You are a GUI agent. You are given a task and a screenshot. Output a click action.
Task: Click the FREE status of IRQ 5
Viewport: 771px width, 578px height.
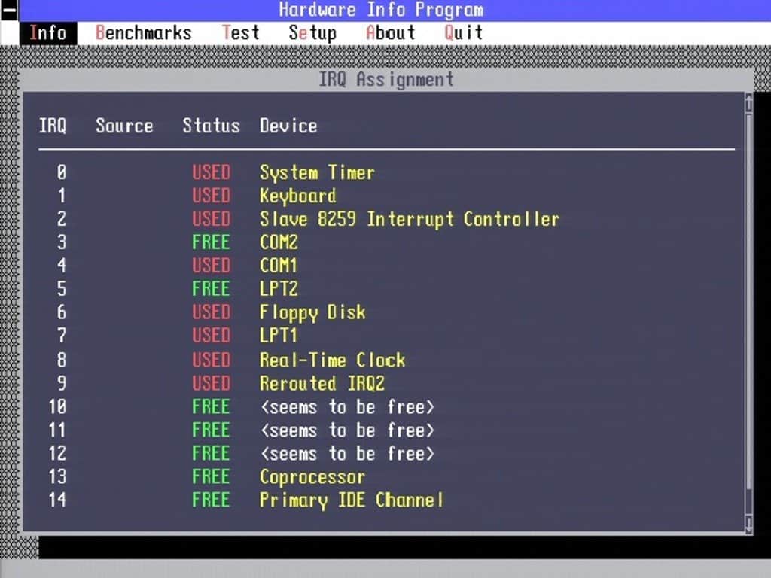(211, 289)
